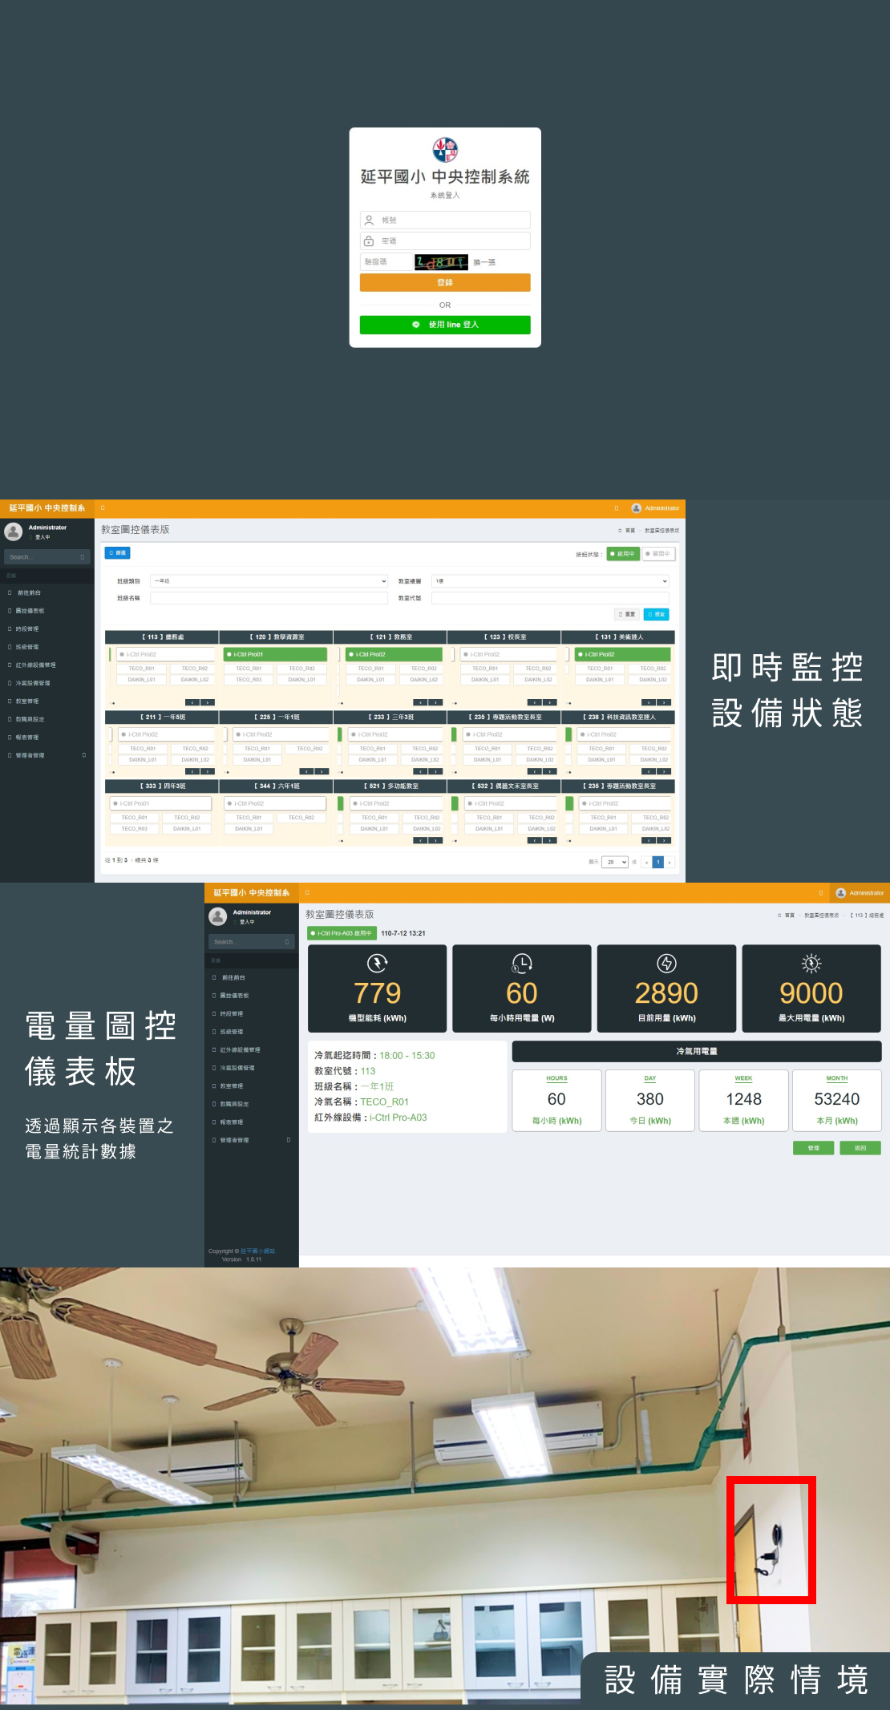Open 時段管理 in room grid sidebar
This screenshot has height=1710, width=890.
point(46,629)
